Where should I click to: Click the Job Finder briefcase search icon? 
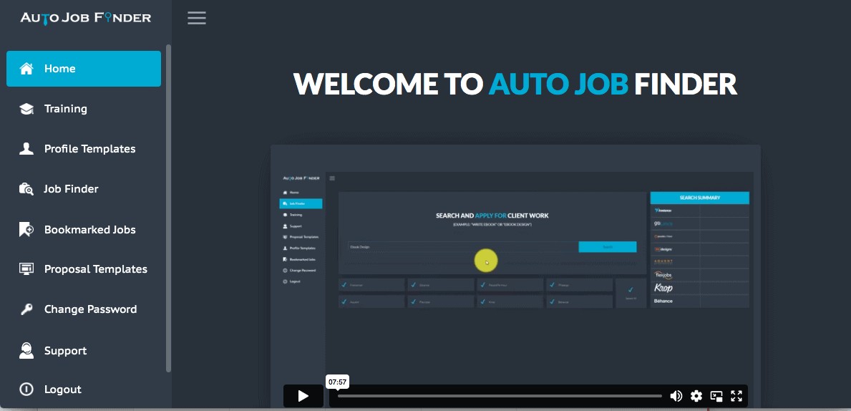26,189
